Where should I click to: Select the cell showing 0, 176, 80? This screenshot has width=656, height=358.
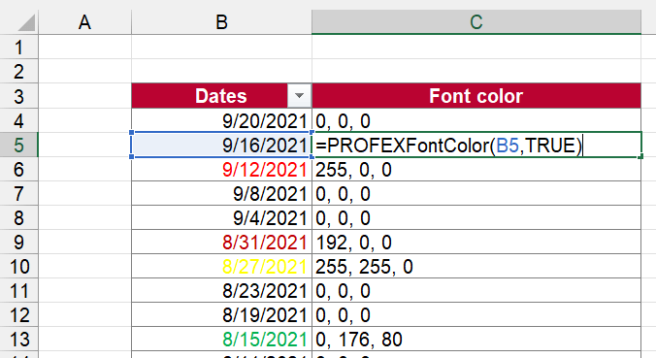pyautogui.click(x=476, y=339)
